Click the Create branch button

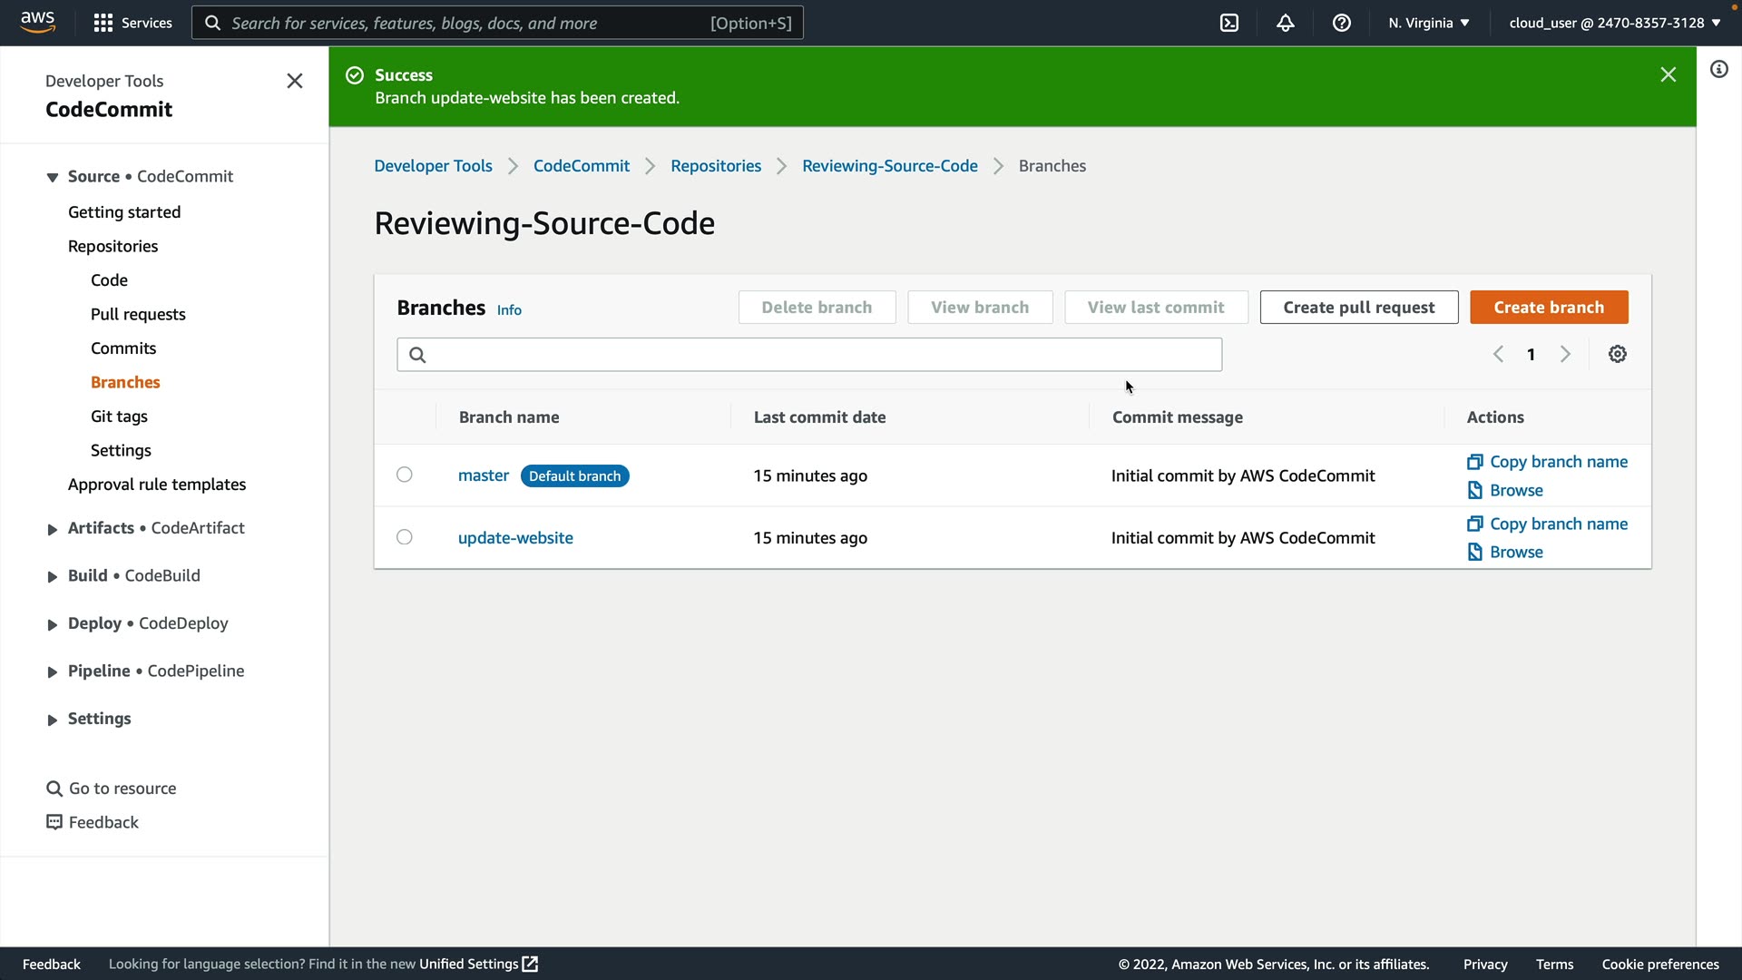1549,308
